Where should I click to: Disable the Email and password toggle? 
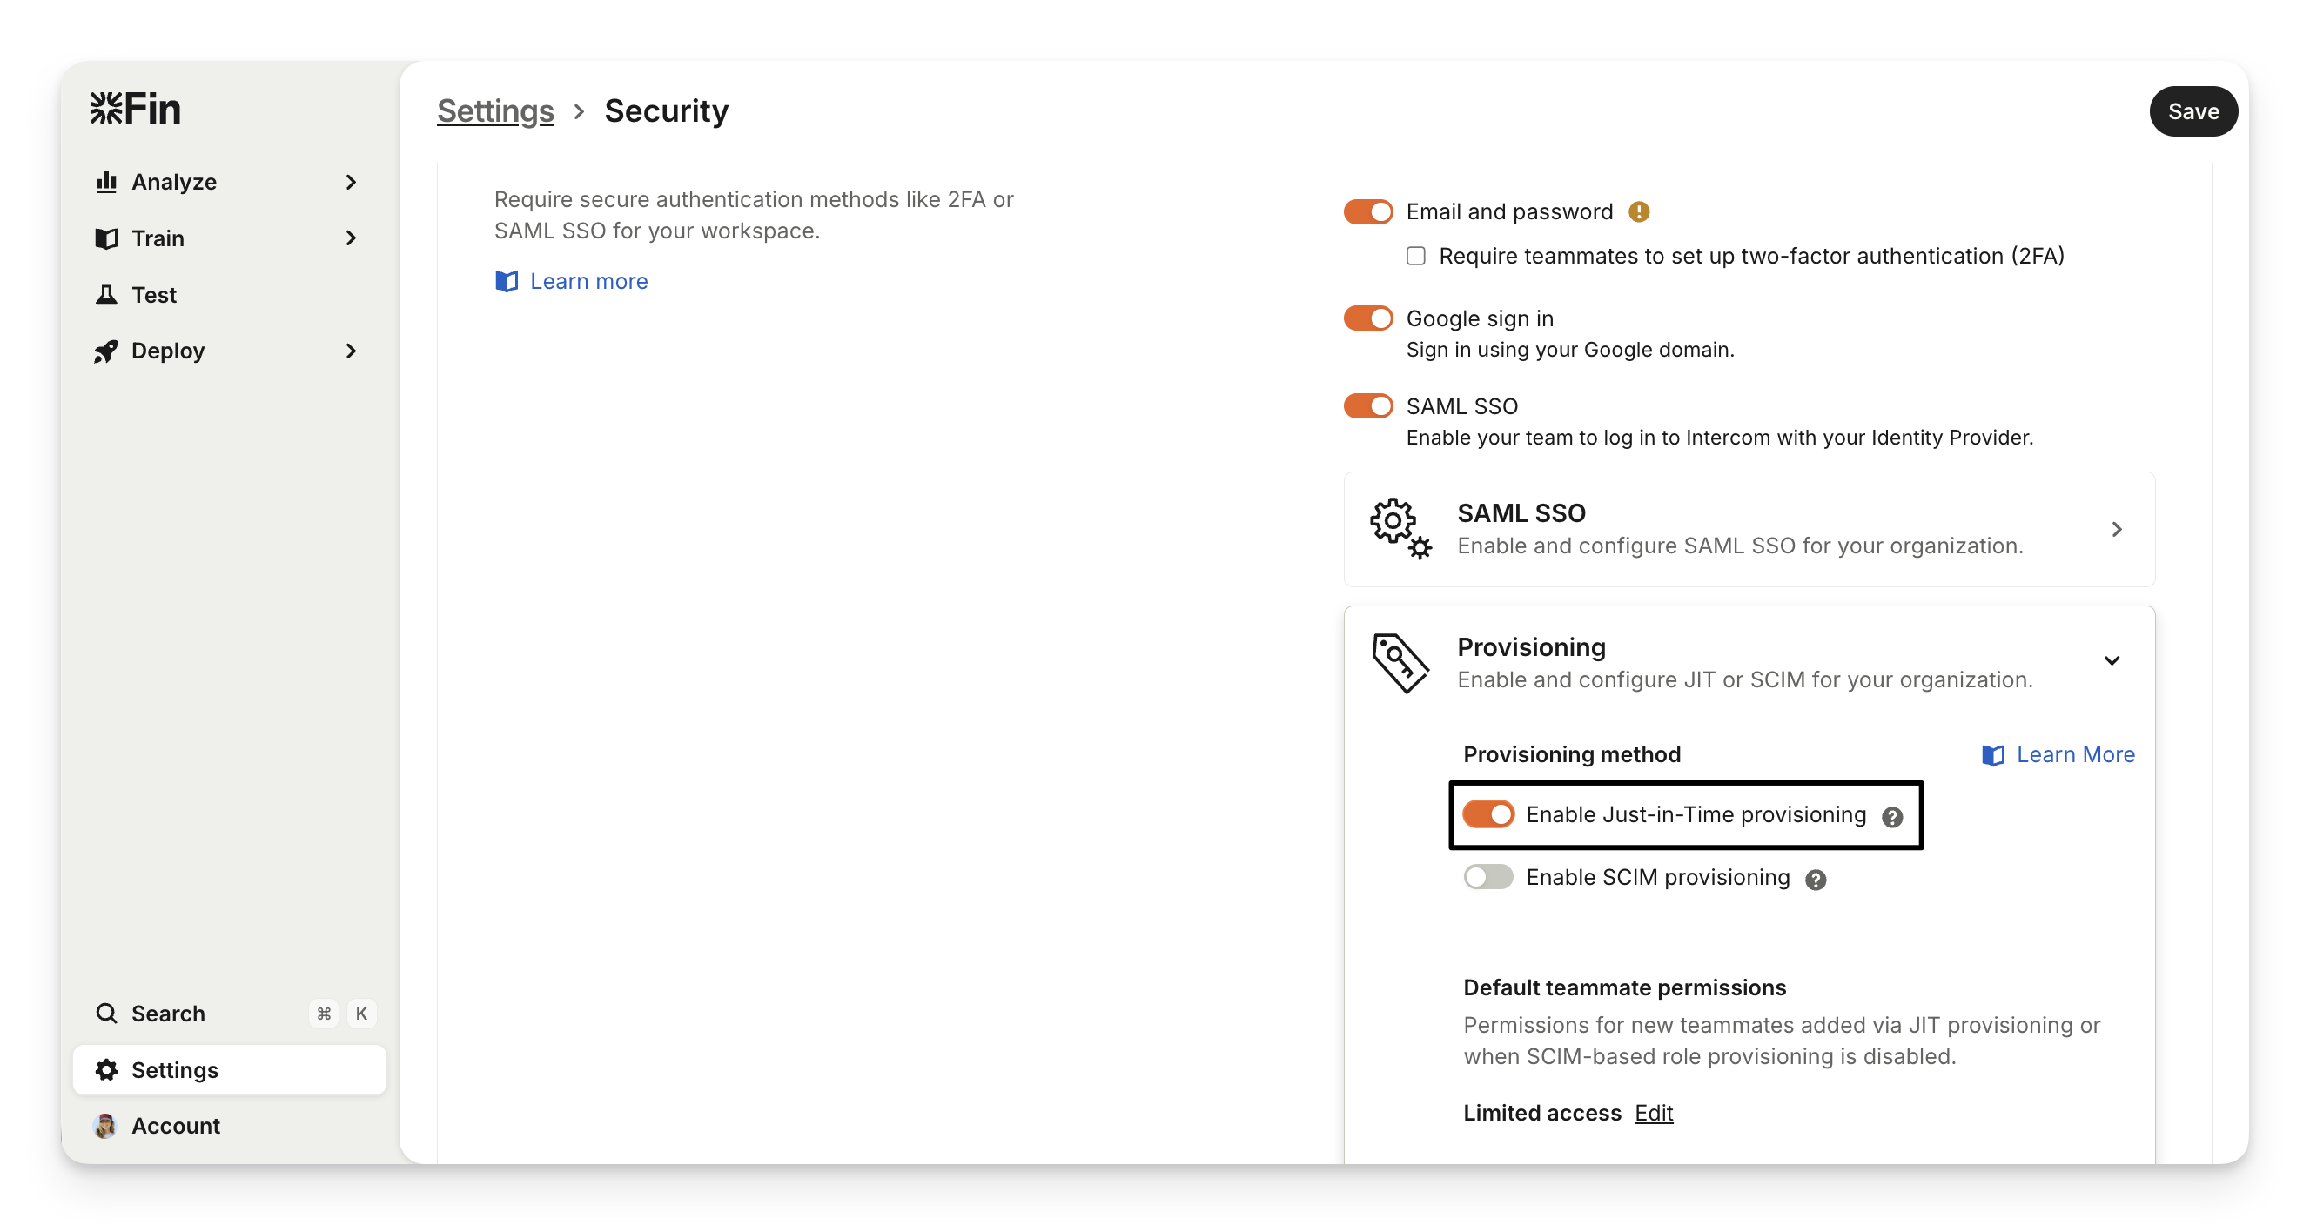(x=1367, y=212)
